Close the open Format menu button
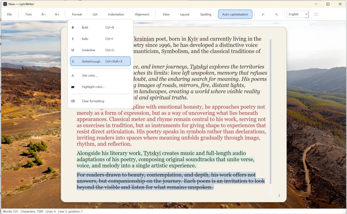The height and width of the screenshot is (214, 347). pos(77,14)
